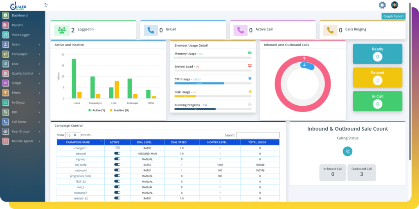Toggle the test_t campaign switch
This screenshot has height=209, width=419.
(x=117, y=187)
